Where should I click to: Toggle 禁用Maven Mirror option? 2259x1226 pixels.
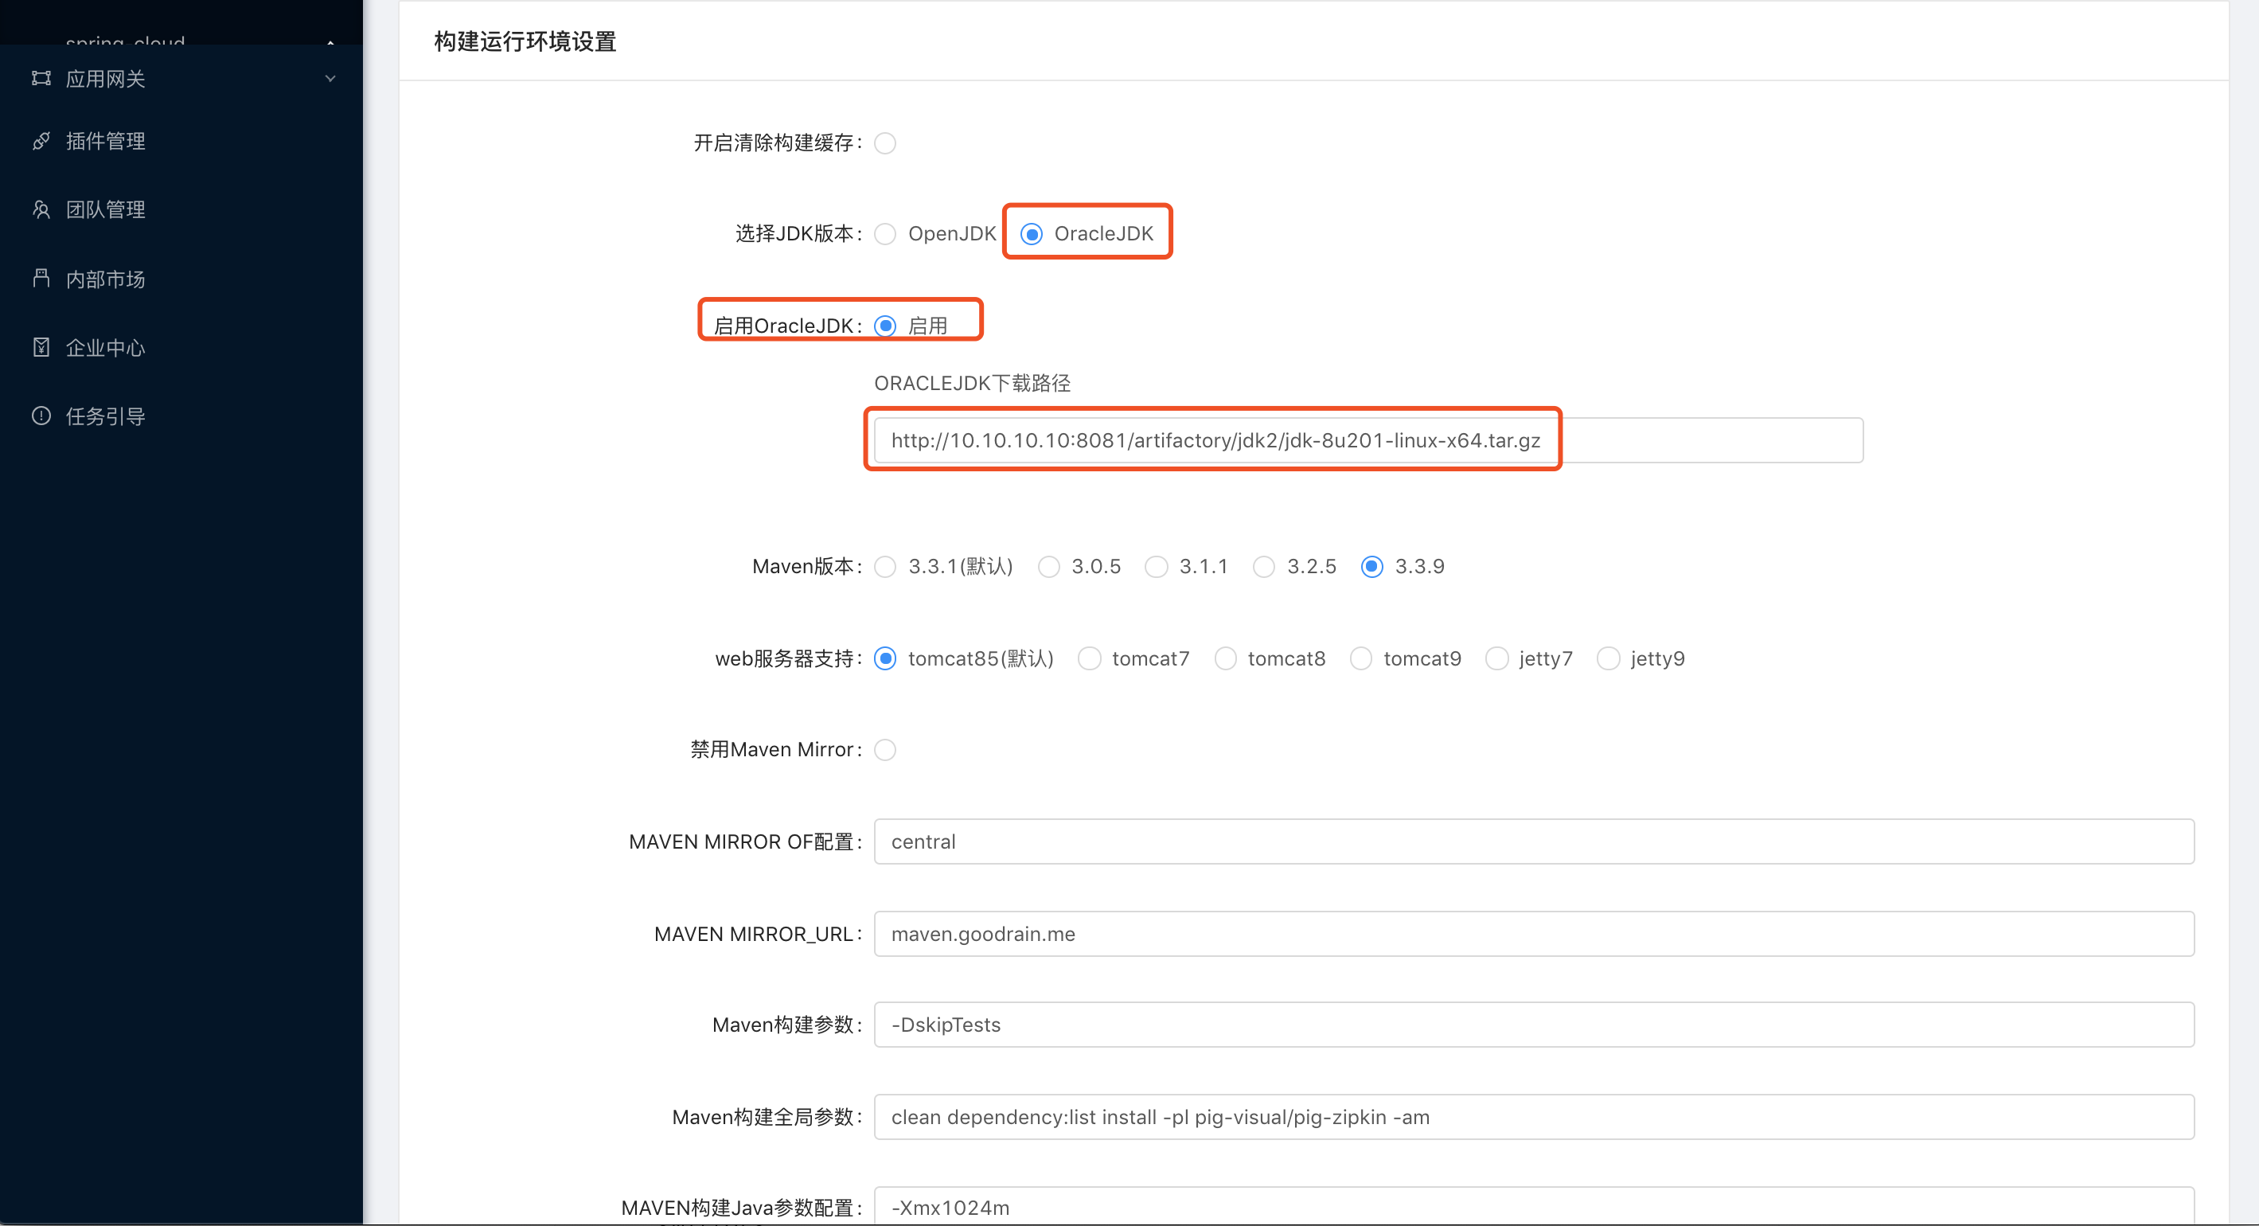click(886, 750)
